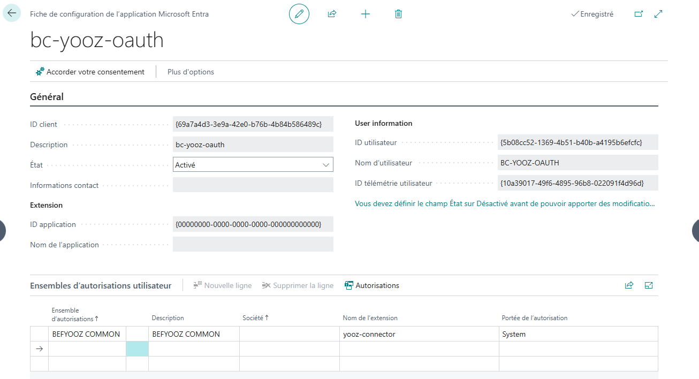Click the expand to full screen icon

[x=659, y=14]
